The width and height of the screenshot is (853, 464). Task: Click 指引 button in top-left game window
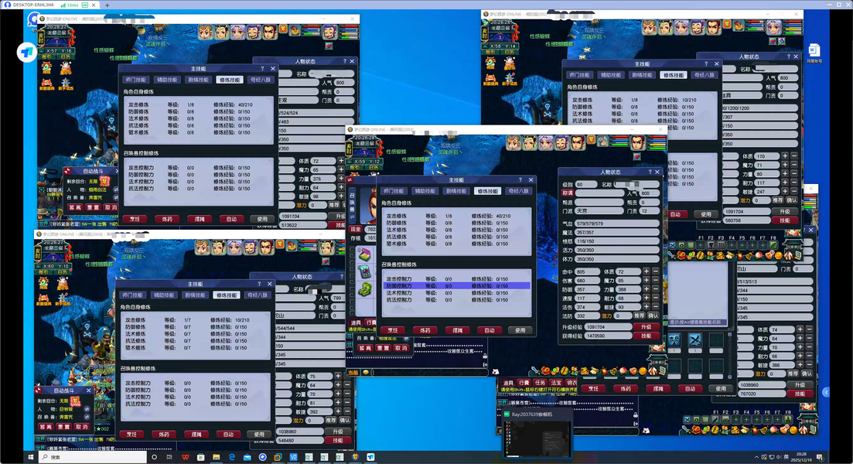pos(46,56)
